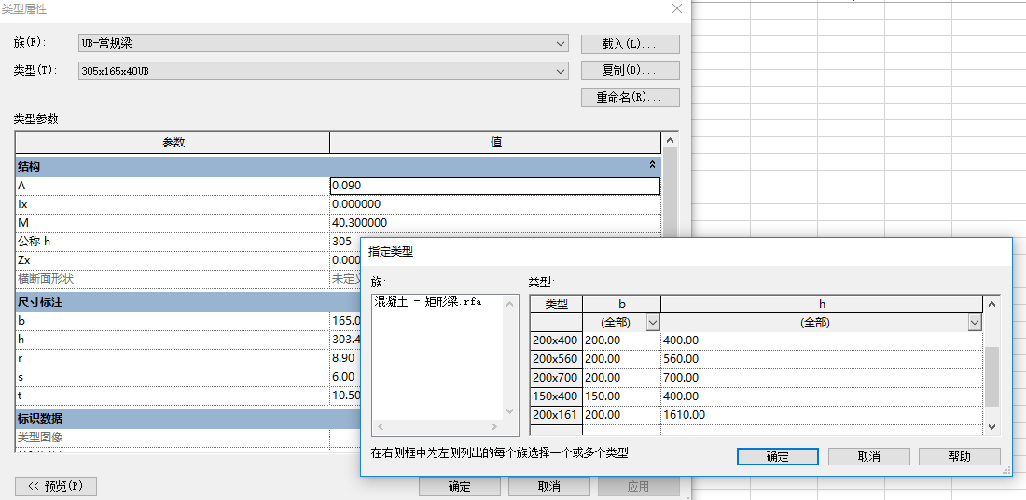The width and height of the screenshot is (1026, 500).
Task: Click the b column header in 指定类型
Action: click(x=621, y=304)
